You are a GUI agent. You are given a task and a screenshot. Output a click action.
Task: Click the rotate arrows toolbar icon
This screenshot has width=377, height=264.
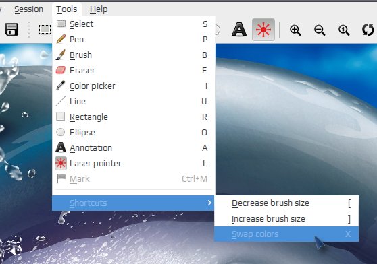coord(368,30)
